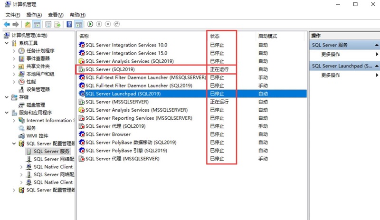Click the 任务计划程序 clock icon
This screenshot has width=380, height=220.
pyautogui.click(x=21, y=51)
